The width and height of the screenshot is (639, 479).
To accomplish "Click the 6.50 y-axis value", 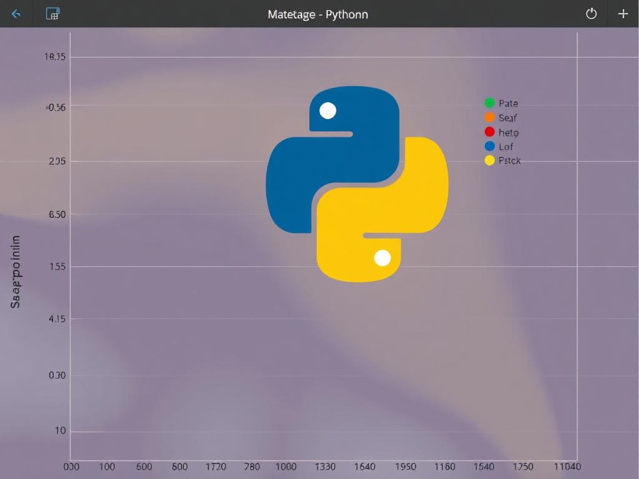I will click(57, 215).
